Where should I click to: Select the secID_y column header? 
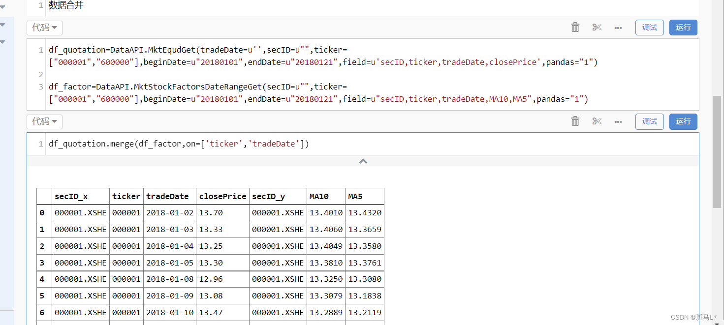pyautogui.click(x=278, y=196)
